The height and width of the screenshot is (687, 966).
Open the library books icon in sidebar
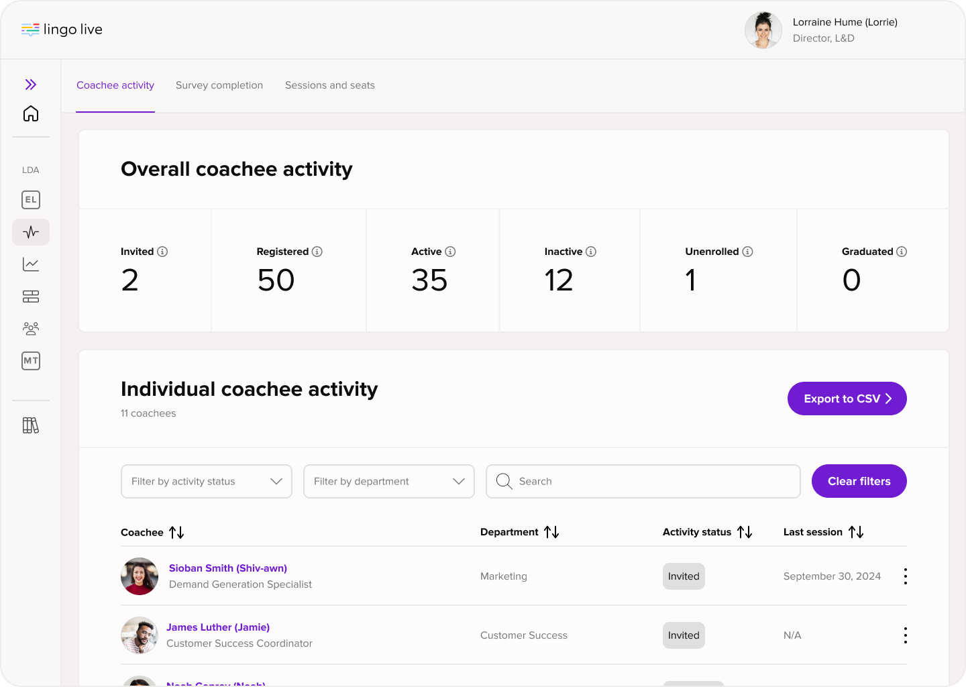31,425
